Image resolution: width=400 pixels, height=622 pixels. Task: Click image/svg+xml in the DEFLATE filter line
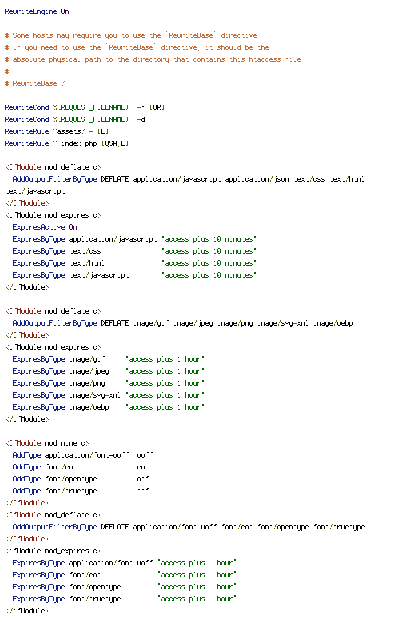tap(283, 323)
